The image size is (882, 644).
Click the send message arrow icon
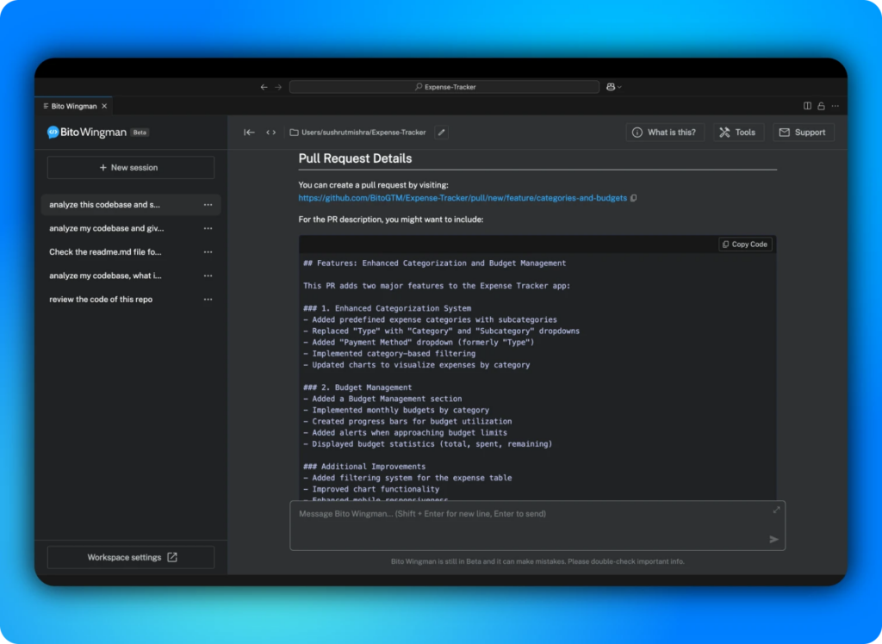(773, 539)
